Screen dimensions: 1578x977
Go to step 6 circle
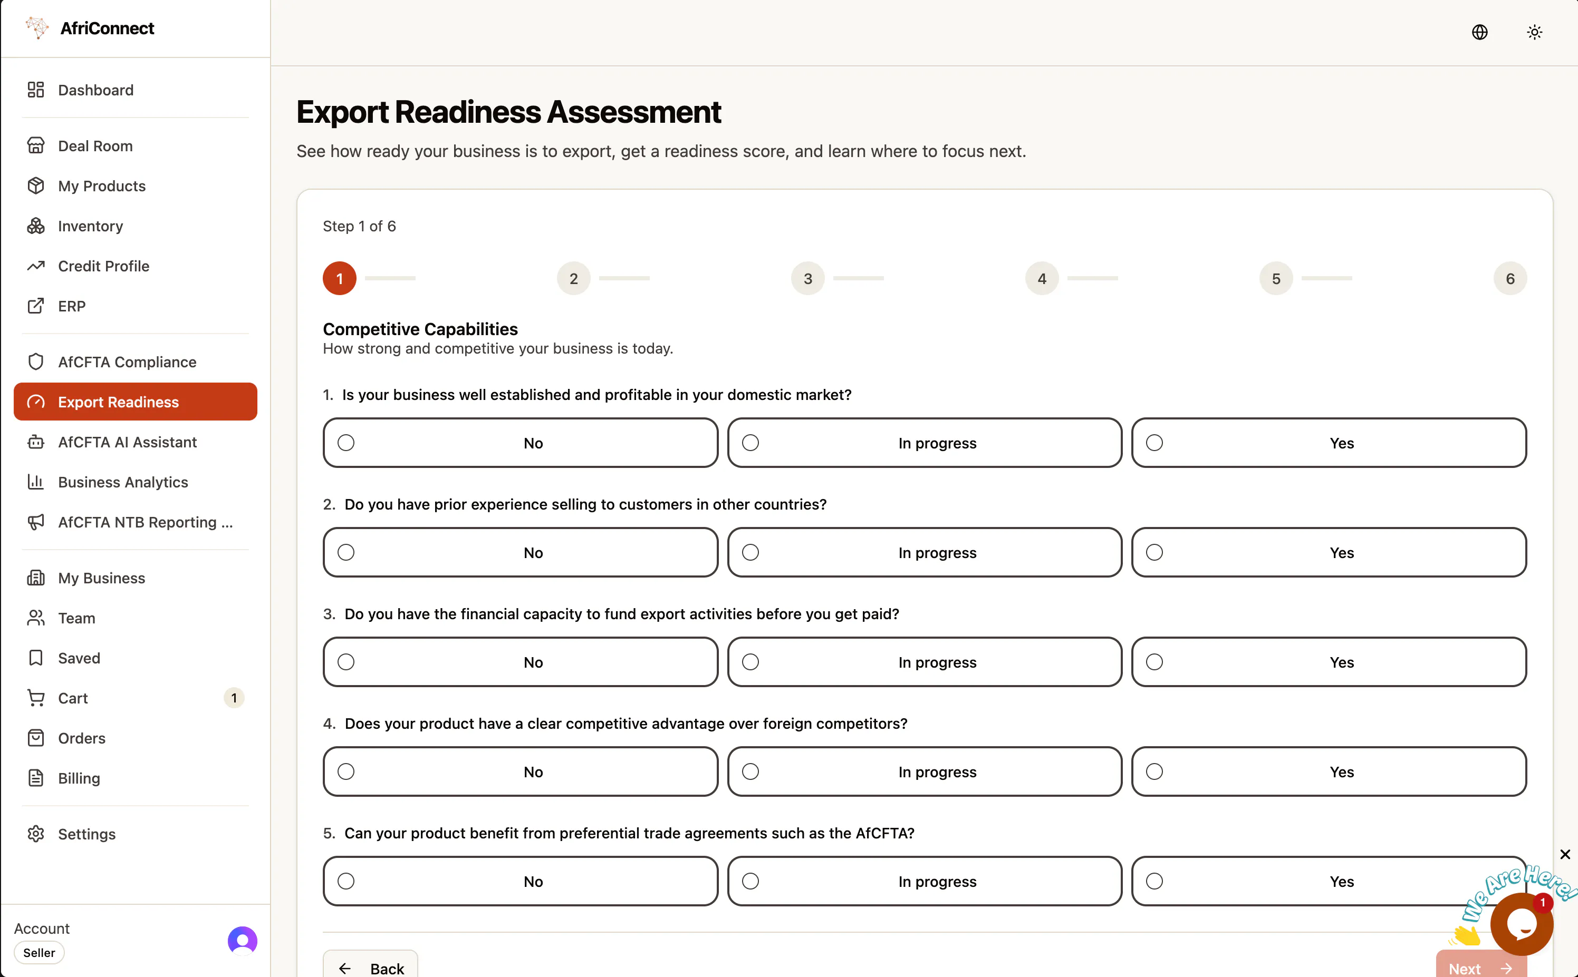pyautogui.click(x=1509, y=278)
